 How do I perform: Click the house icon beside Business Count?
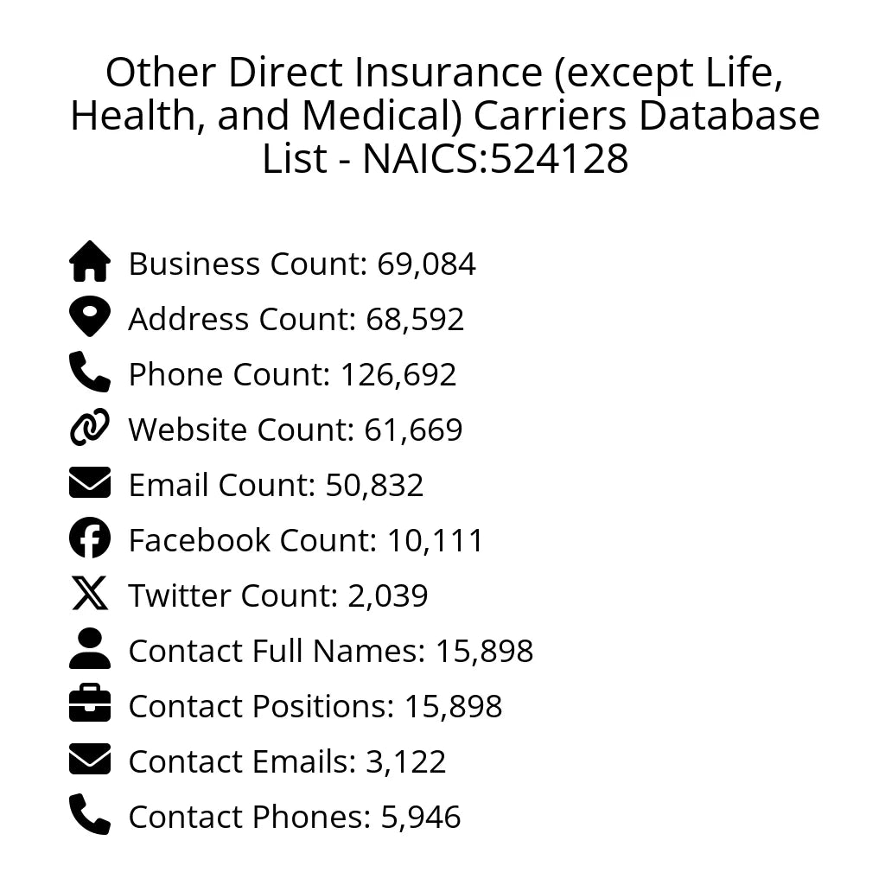[90, 262]
